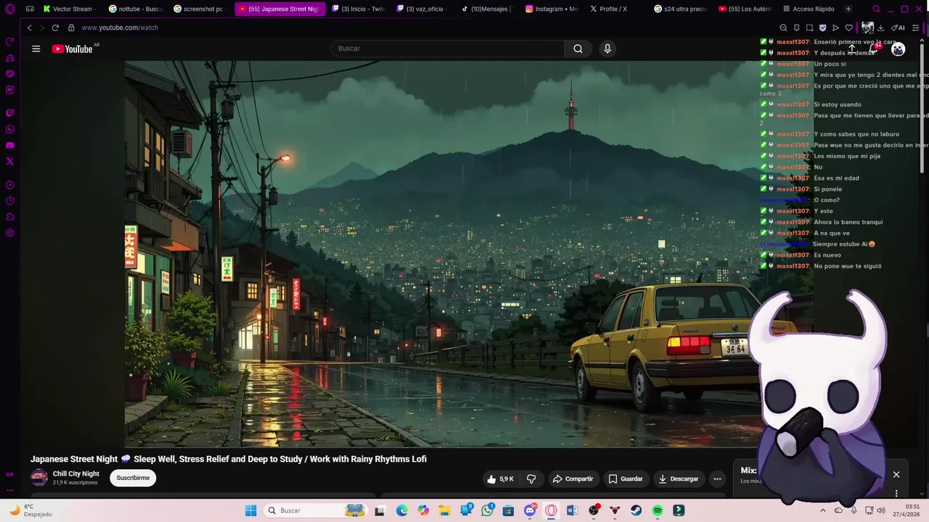Open the Opera menu logo in the title bar

(10, 9)
